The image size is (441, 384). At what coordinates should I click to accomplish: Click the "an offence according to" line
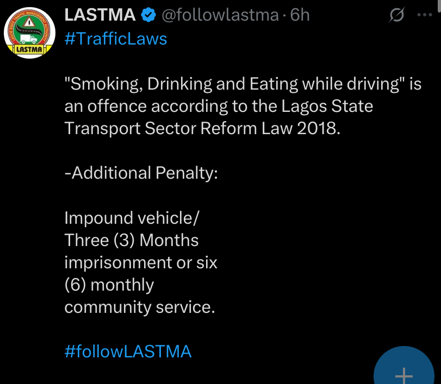[219, 106]
